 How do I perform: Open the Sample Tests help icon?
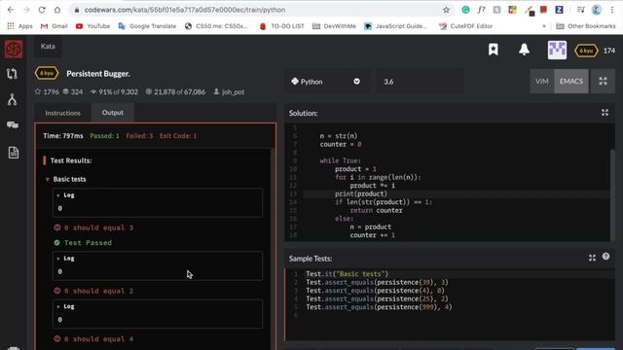point(605,257)
